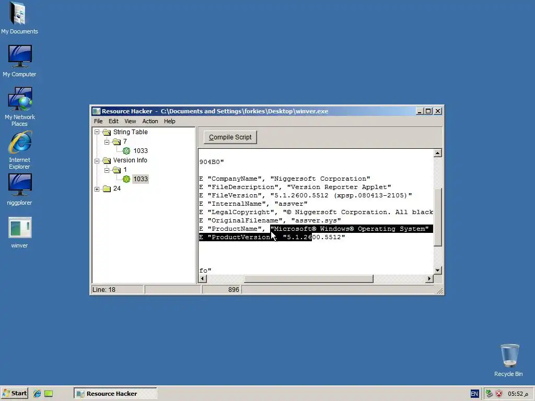Open the My Documents desktop icon

(x=19, y=18)
